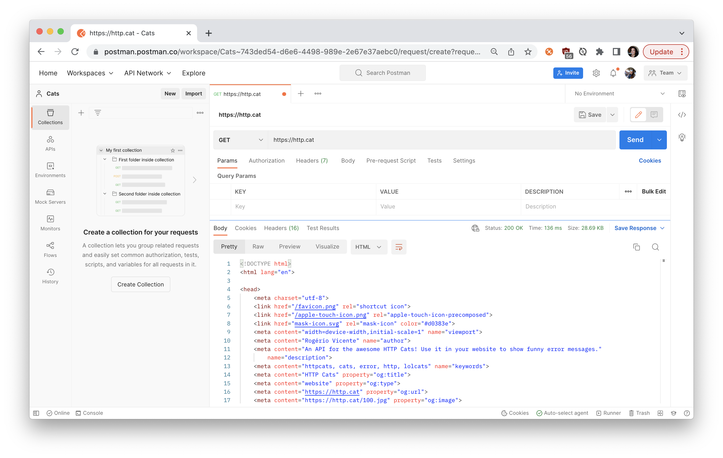Open the HTML format dropdown
This screenshot has height=458, width=723.
[x=368, y=247]
